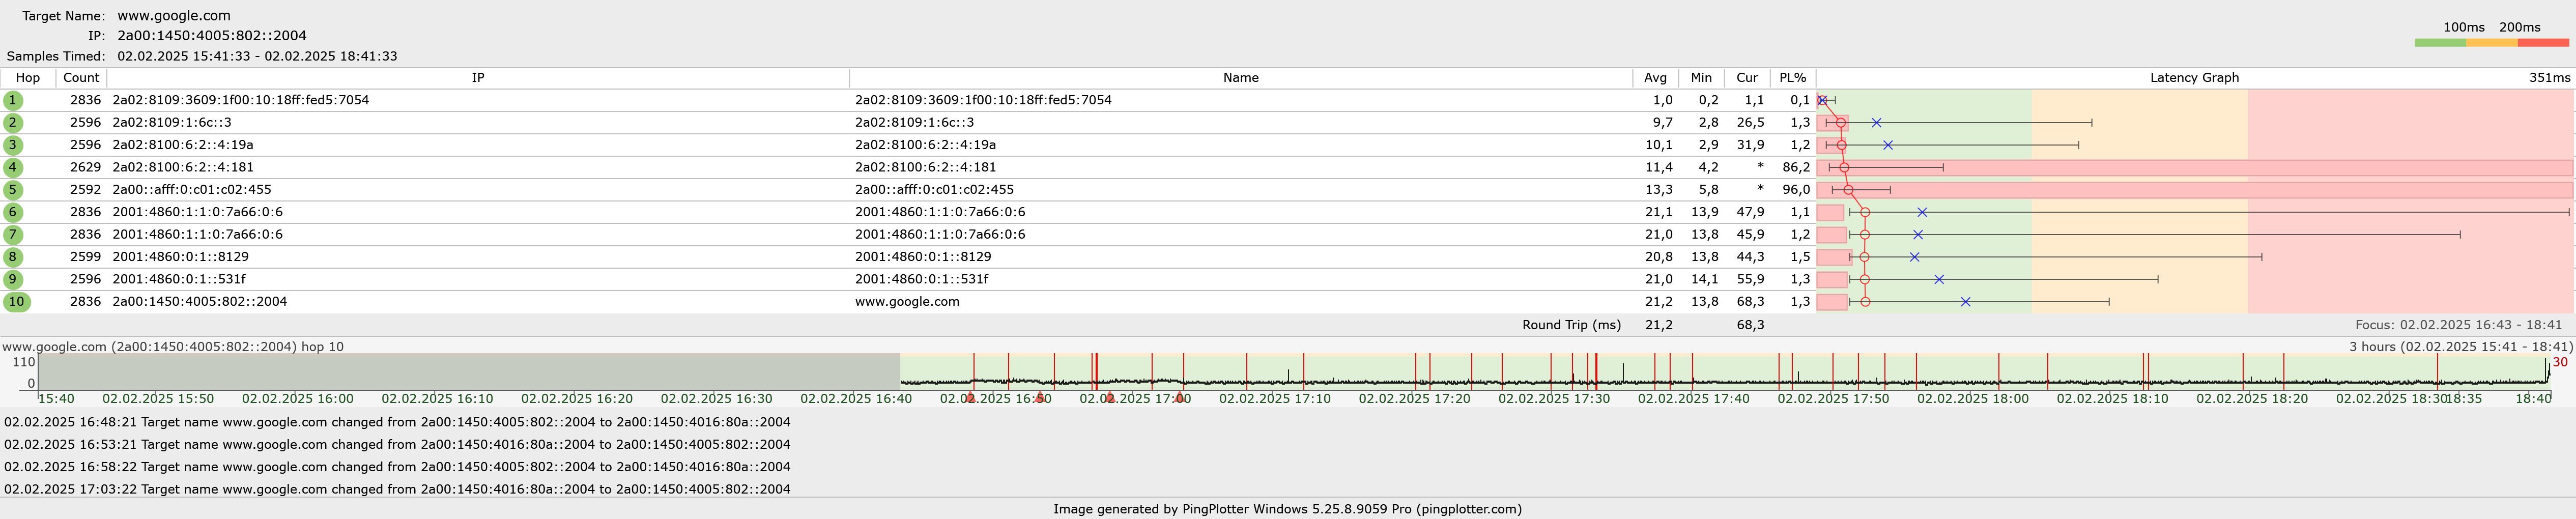Viewport: 2576px width, 519px height.
Task: Click the hop 1 count 2836
Action: click(x=85, y=100)
